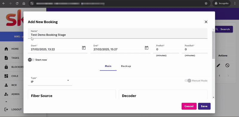The width and height of the screenshot is (239, 117).
Task: Click the MCR person icon in sidebar
Action: point(6,85)
